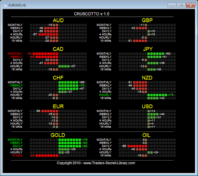Click the OIL hourly value +24
The image size is (198, 176).
[156, 152]
